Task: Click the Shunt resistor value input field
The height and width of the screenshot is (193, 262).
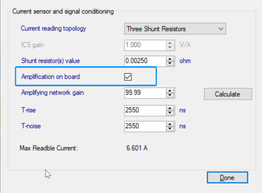Action: click(x=145, y=61)
